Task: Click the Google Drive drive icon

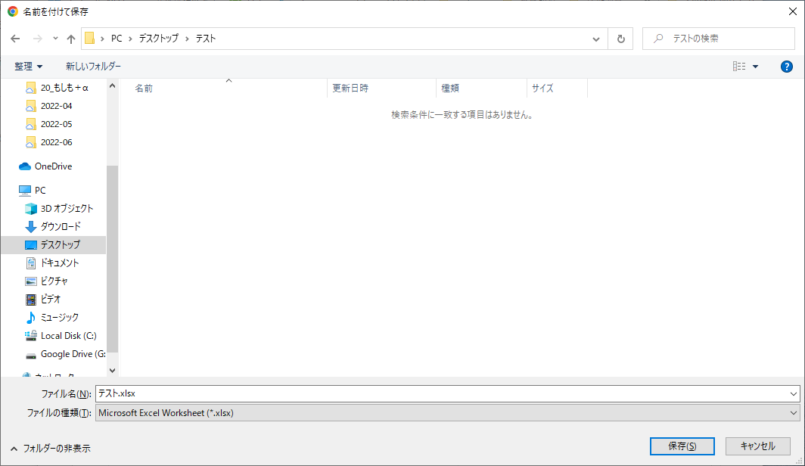Action: pyautogui.click(x=31, y=355)
